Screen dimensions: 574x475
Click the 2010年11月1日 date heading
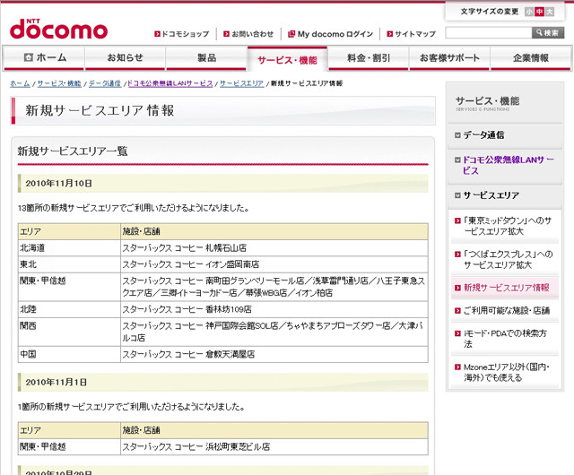[x=56, y=383]
